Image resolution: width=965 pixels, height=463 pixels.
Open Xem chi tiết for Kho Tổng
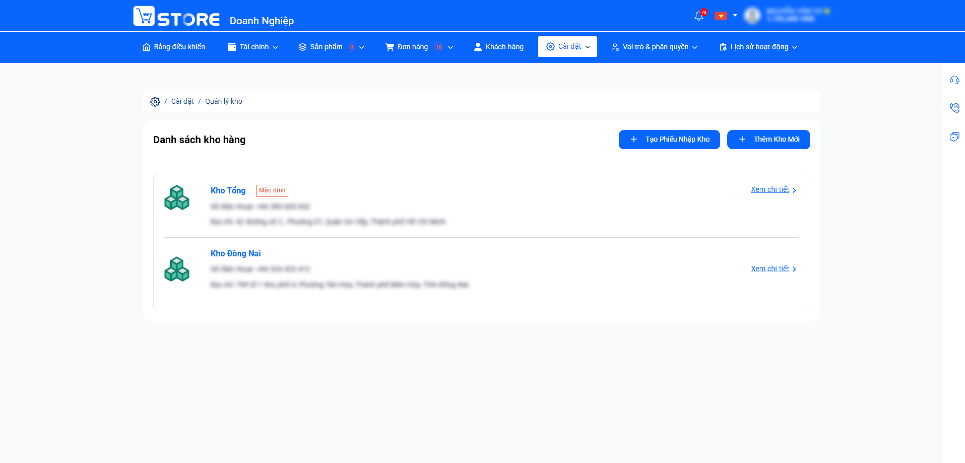[773, 190]
